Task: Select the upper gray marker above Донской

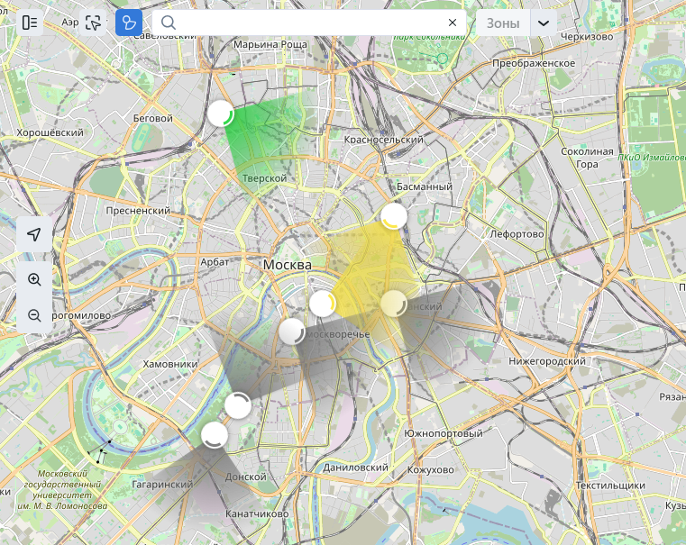Action: point(238,405)
